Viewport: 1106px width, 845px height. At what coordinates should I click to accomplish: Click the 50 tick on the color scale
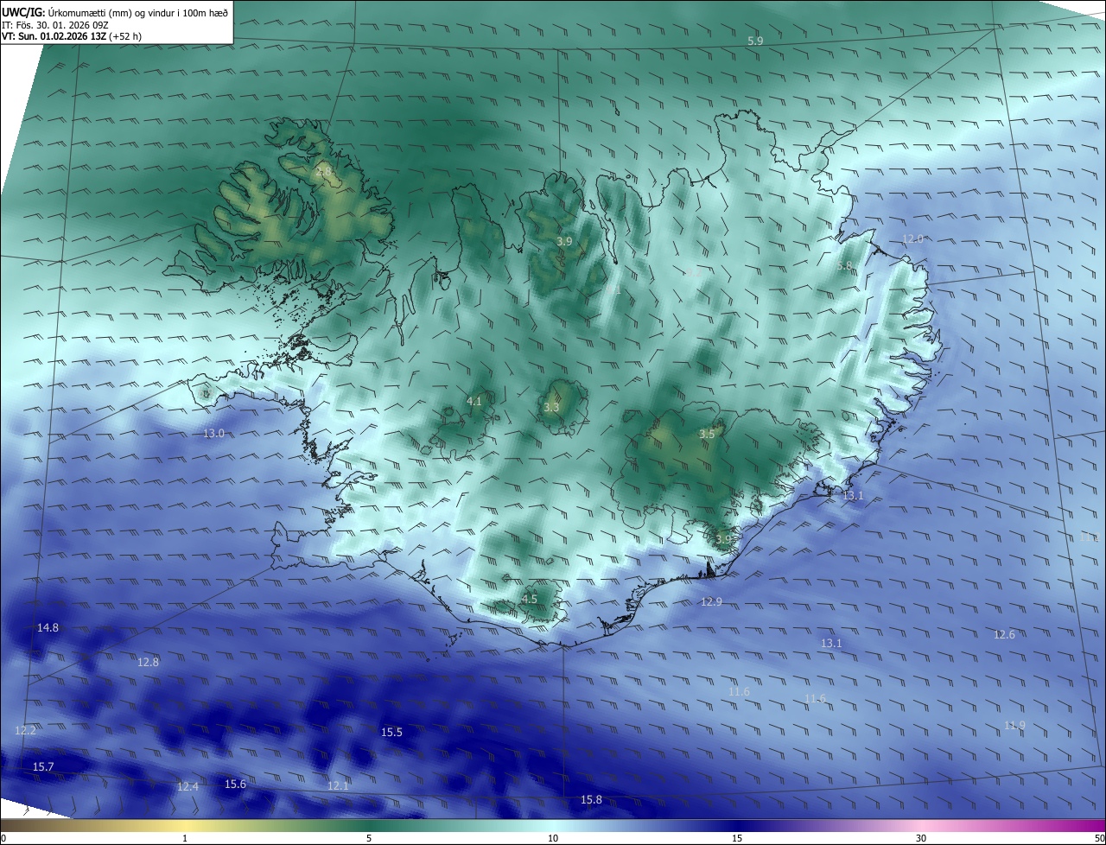click(x=1099, y=838)
